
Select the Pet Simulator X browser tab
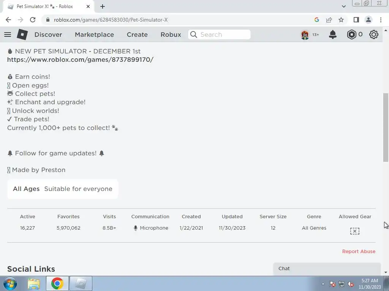[48, 6]
